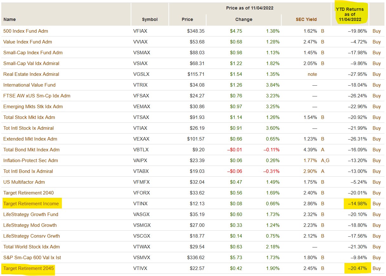Click the Price column header
Viewport: 386px width, 276px height.
click(187, 19)
